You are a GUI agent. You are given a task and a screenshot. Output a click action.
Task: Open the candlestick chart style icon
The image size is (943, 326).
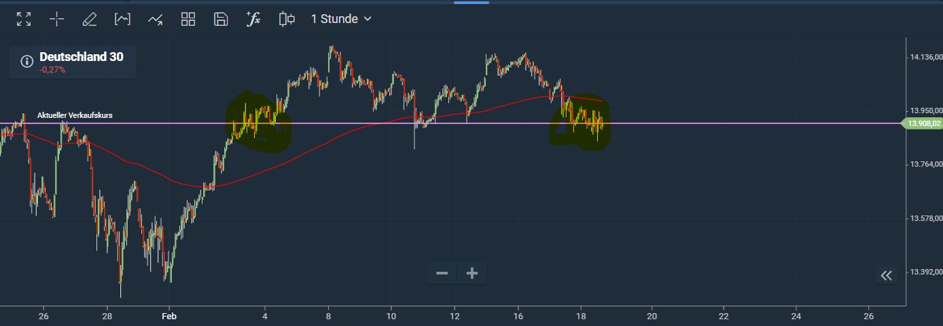(287, 19)
